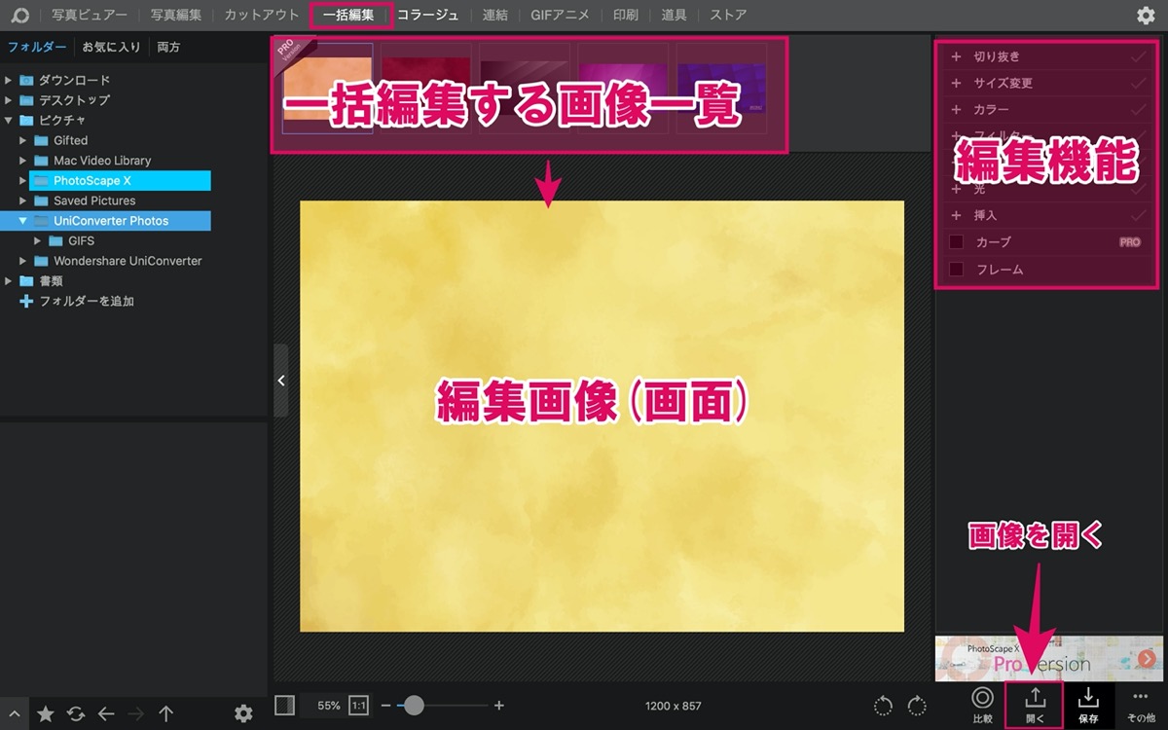The height and width of the screenshot is (730, 1168).
Task: Select the 両方 sidebar tab
Action: click(x=168, y=47)
